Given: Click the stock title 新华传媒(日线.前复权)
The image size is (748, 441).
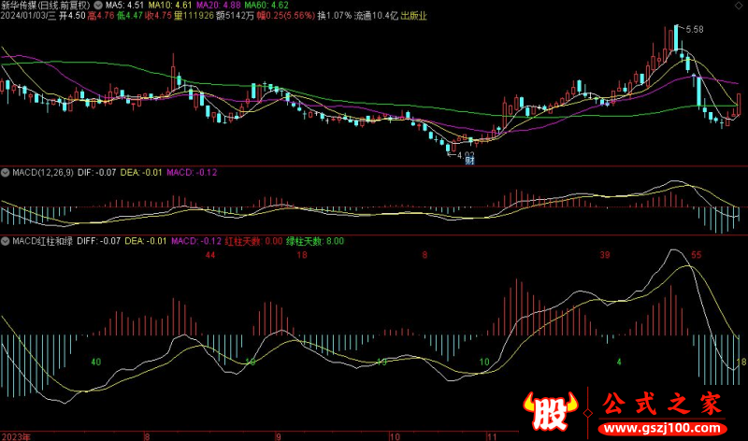Looking at the screenshot, I should click(45, 6).
